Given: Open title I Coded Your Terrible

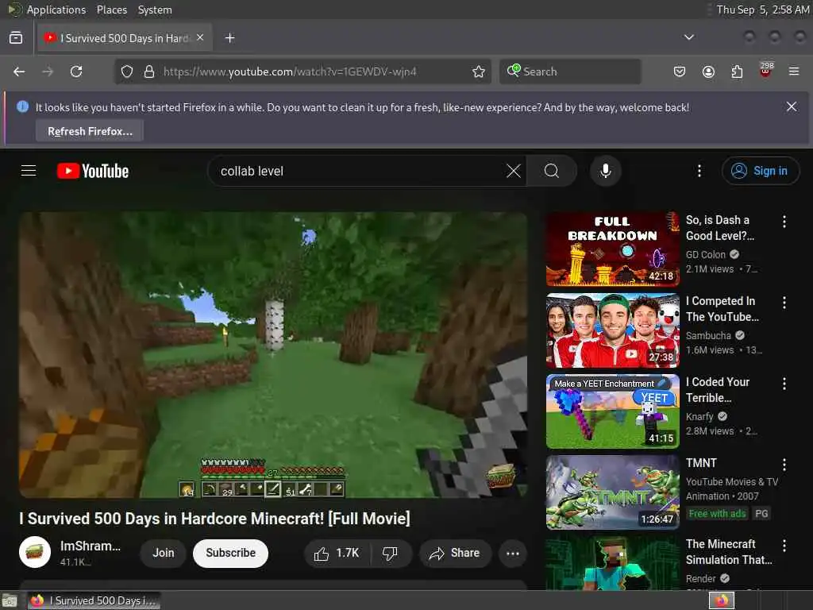Looking at the screenshot, I should click(718, 389).
